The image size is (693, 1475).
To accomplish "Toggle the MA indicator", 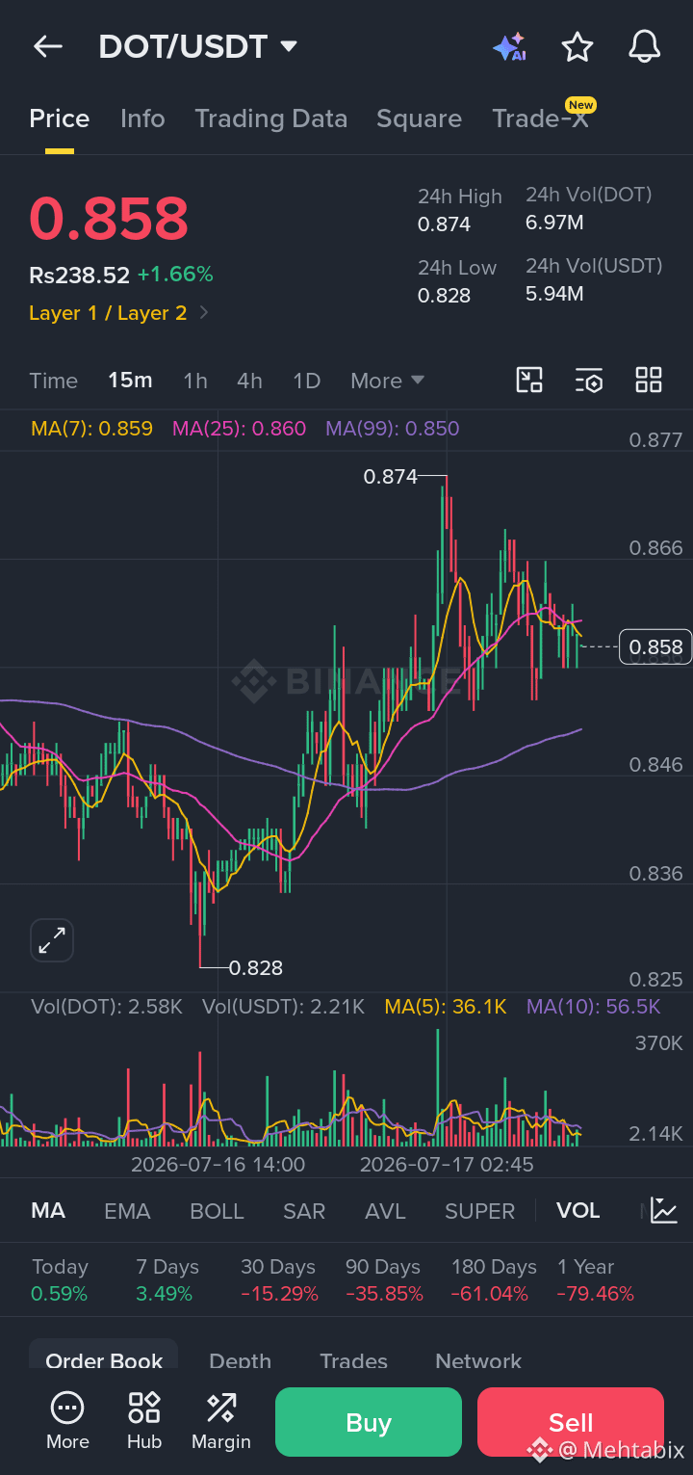I will tap(48, 1211).
